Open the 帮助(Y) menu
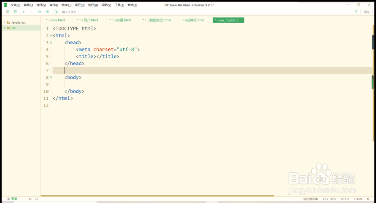 [132, 5]
